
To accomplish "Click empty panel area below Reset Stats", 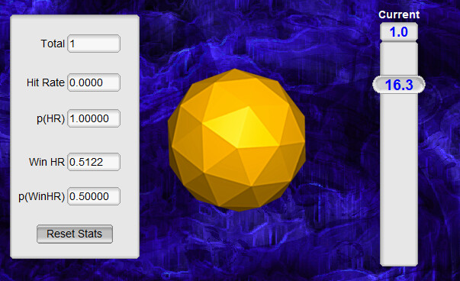I will point(75,250).
